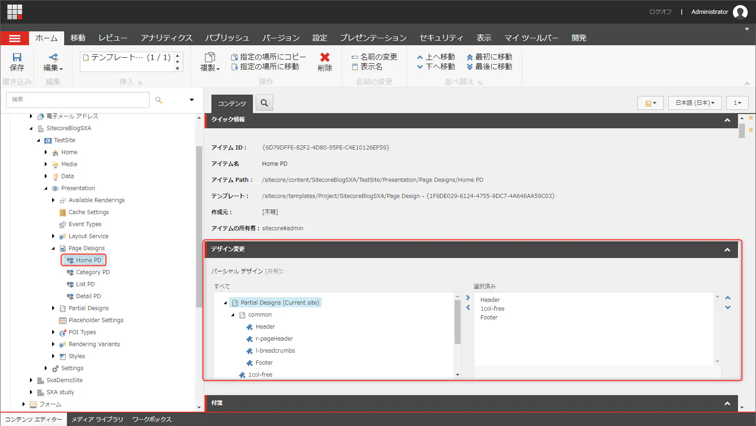The width and height of the screenshot is (756, 426).
Task: Open the search options dropdown arrow
Action: pyautogui.click(x=192, y=100)
